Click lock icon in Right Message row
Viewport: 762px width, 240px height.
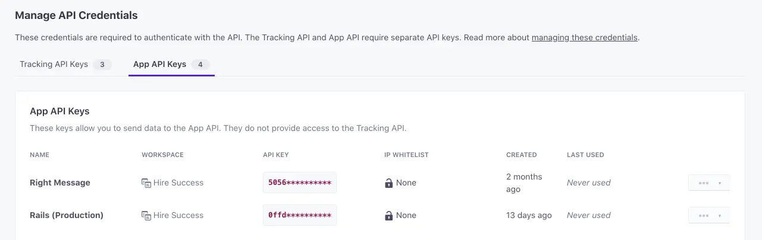(389, 183)
